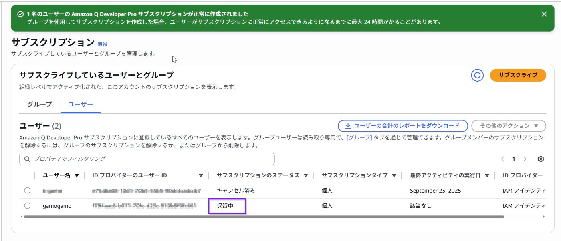Viewport: 561px width, 241px height.
Task: Click the right scroll arrow of the table
Action: 544,217
